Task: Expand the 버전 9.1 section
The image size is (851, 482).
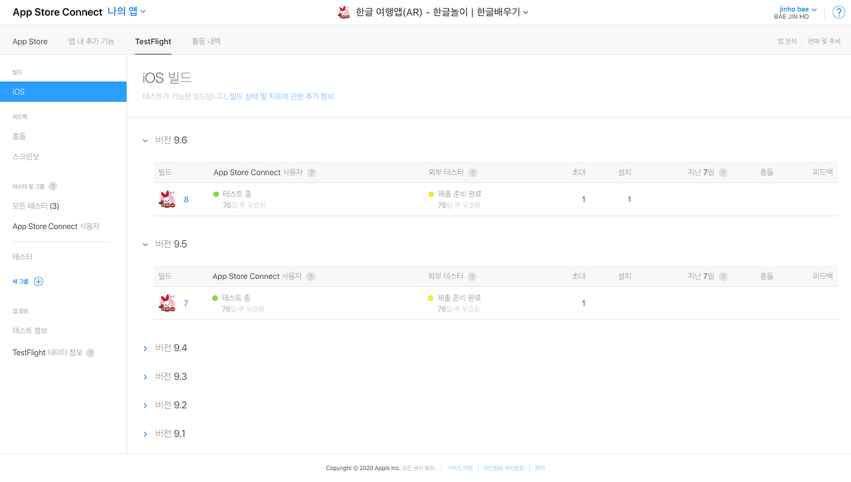Action: (x=146, y=434)
